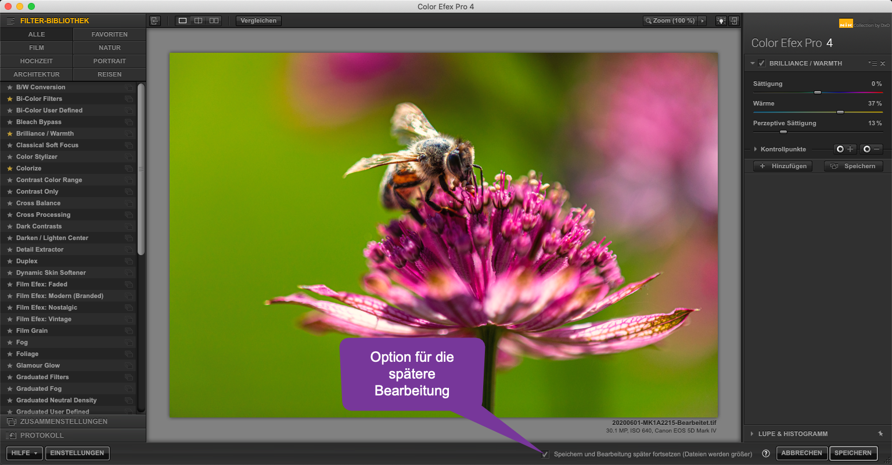Click the Wärme slider handle
This screenshot has width=892, height=465.
[x=840, y=112]
